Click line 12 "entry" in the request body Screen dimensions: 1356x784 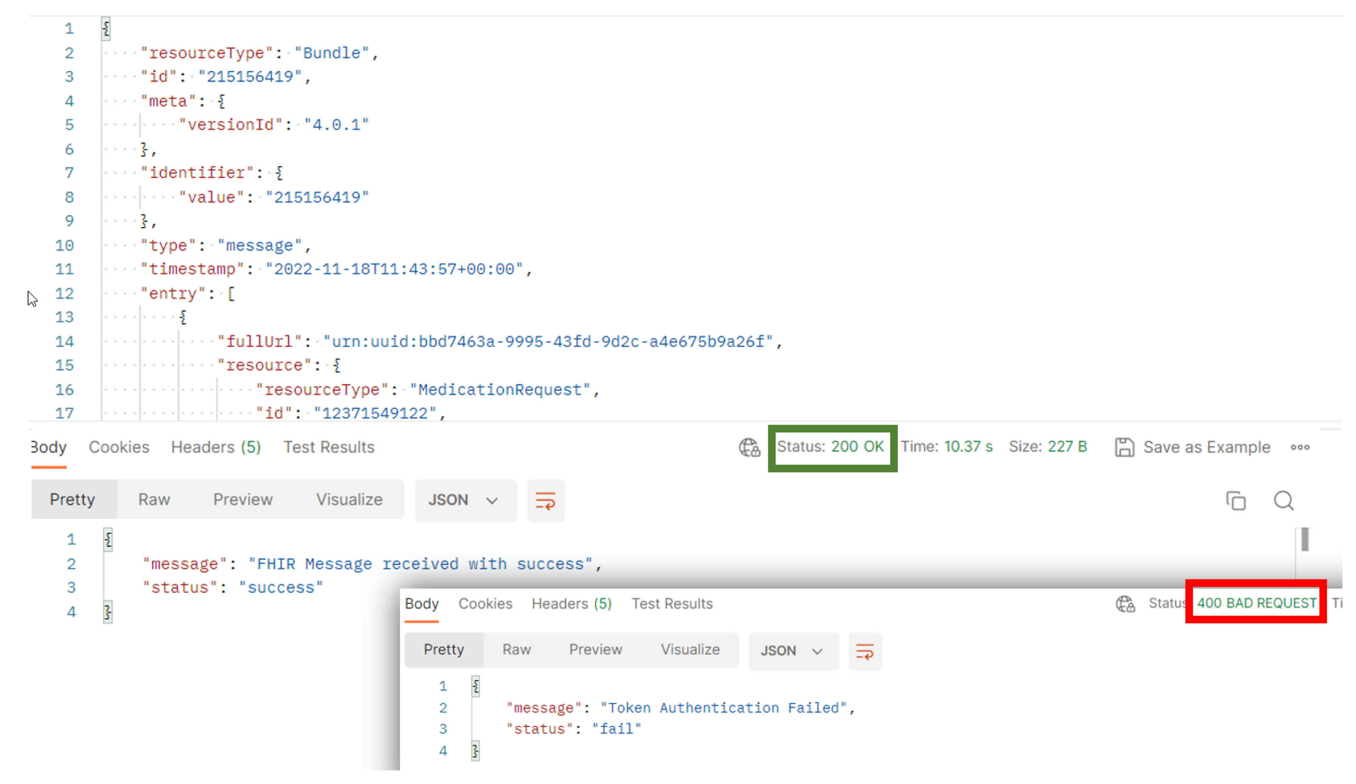click(173, 293)
